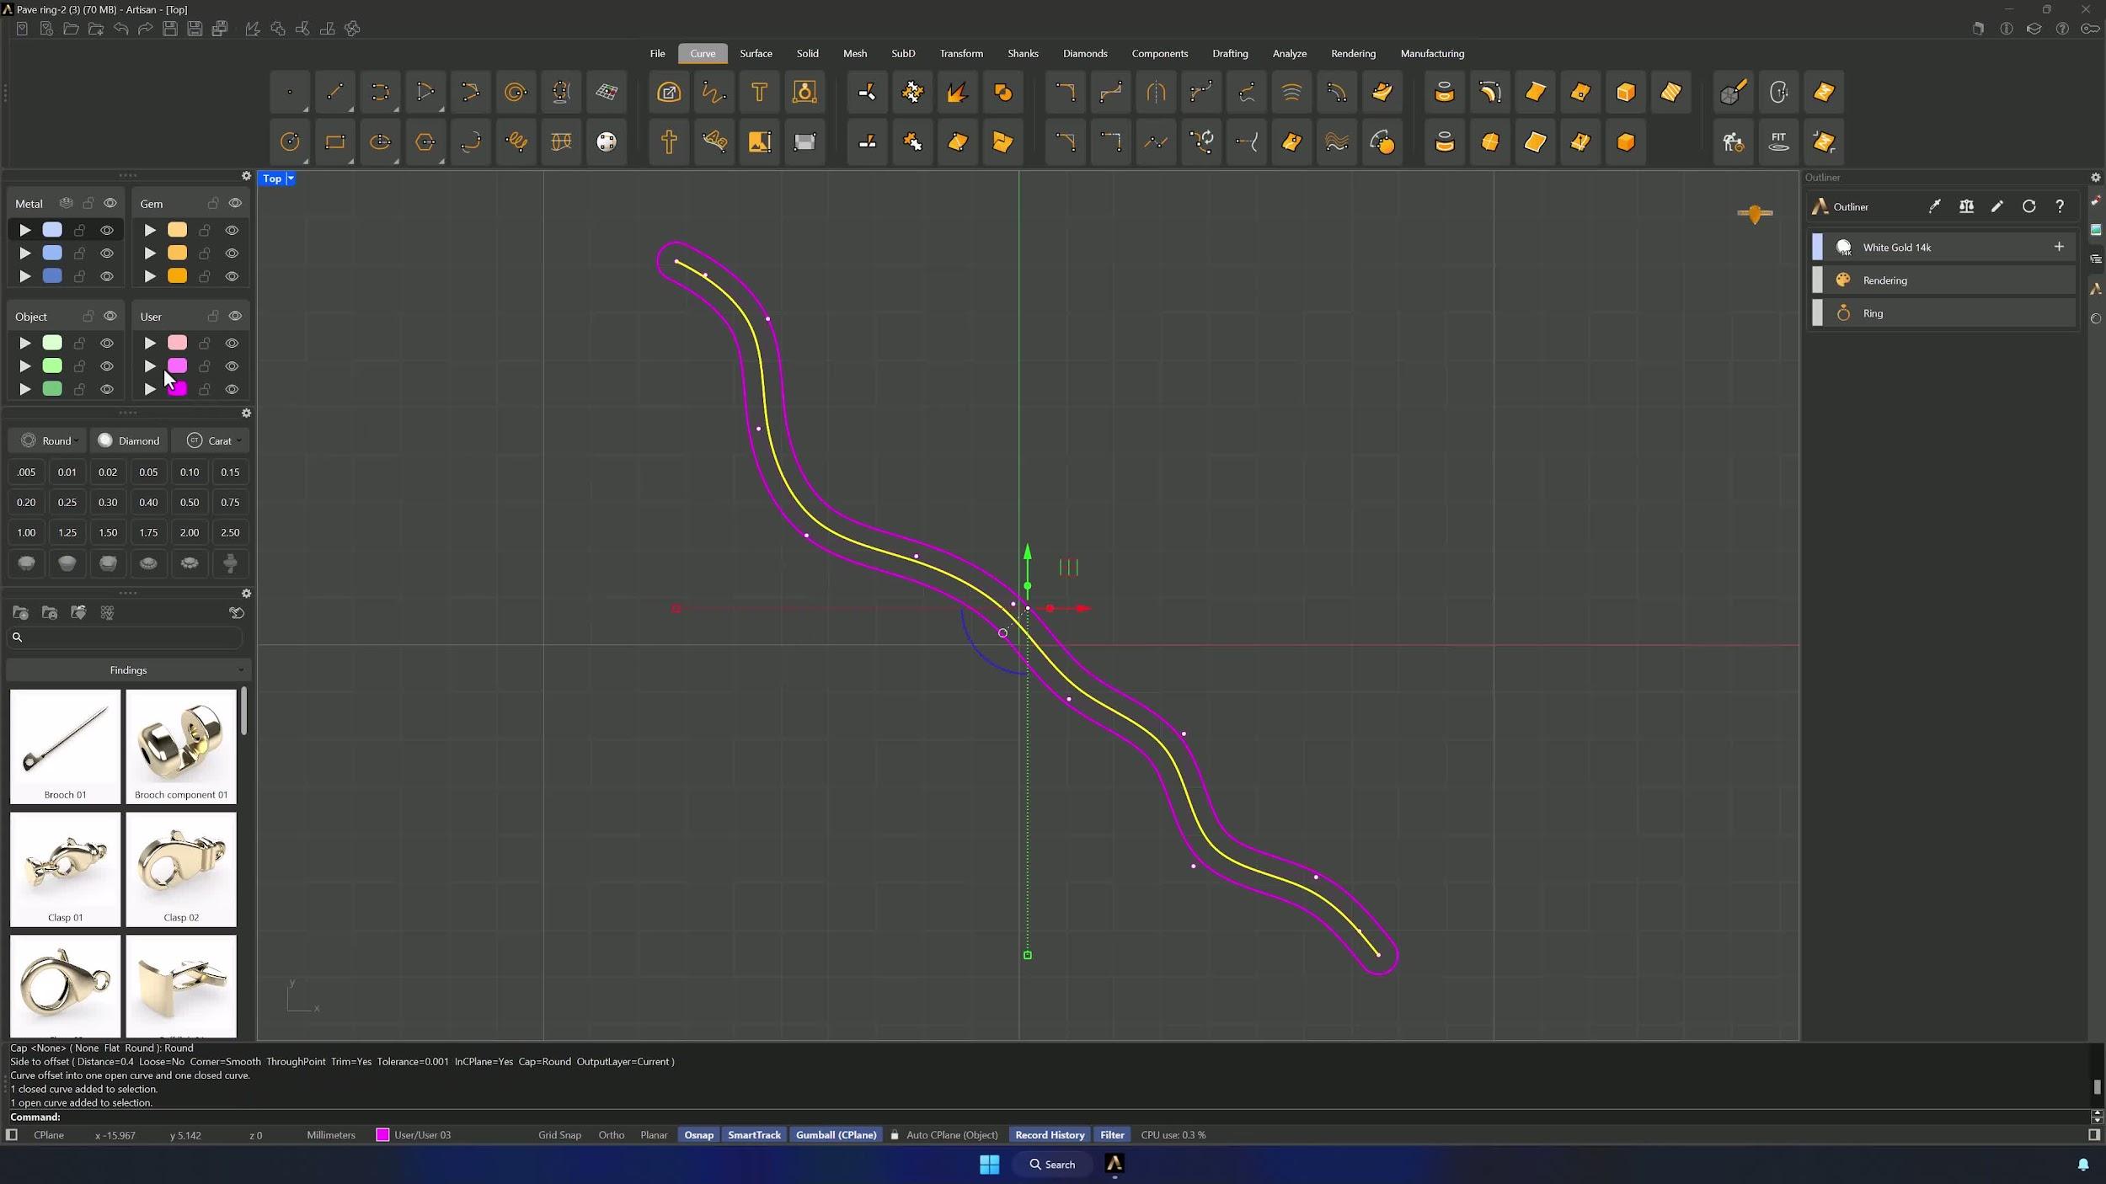
Task: Pick the spiral curve tool
Action: tap(516, 93)
